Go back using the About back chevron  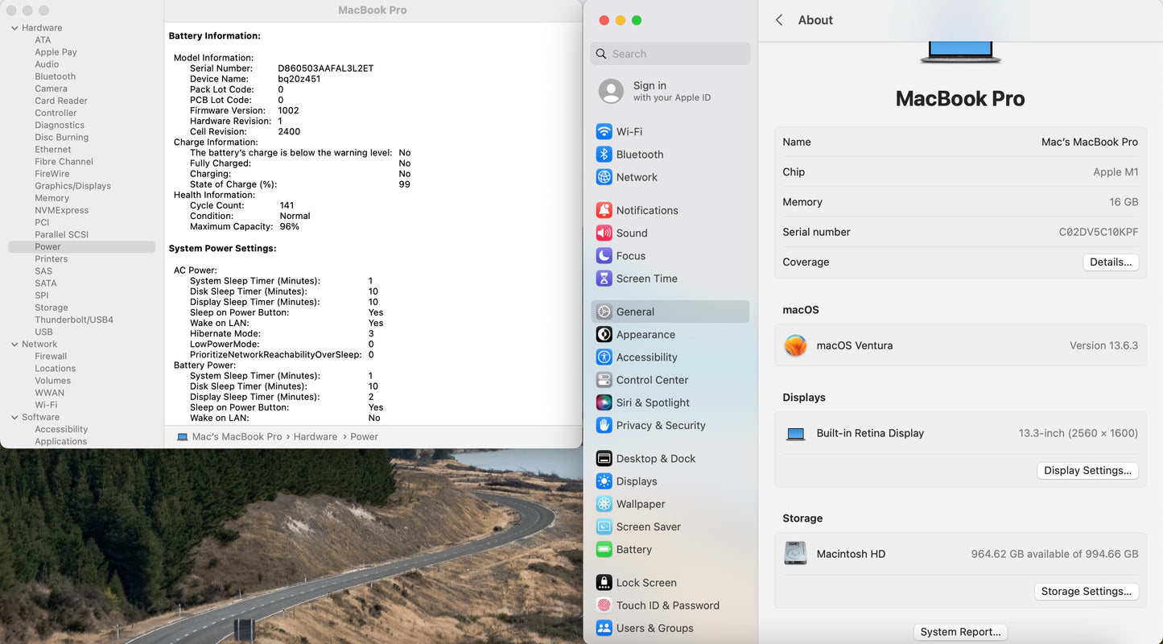[x=779, y=20]
